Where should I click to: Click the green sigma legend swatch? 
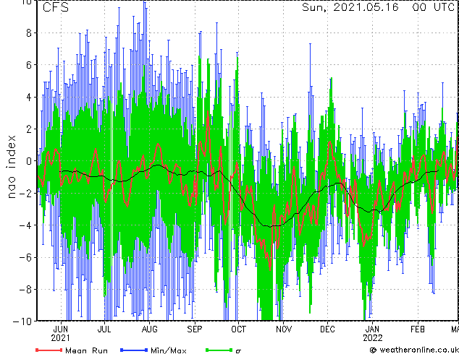[x=219, y=350]
